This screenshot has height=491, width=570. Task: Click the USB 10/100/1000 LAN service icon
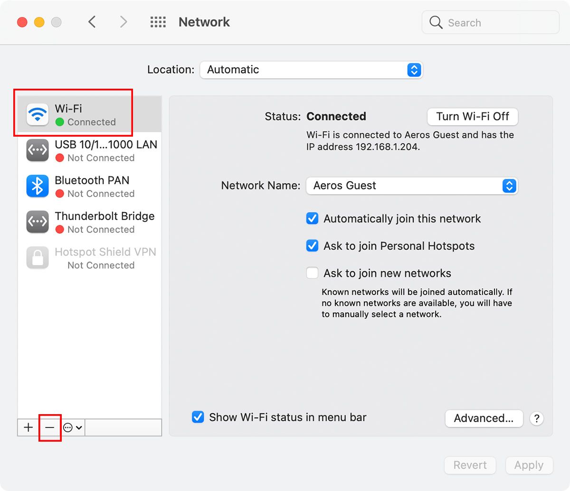click(37, 150)
